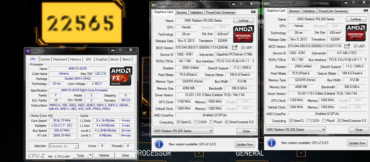Toggle UEFI checkbox in right GPU-Z window
The image size is (370, 162).
coord(356,46)
